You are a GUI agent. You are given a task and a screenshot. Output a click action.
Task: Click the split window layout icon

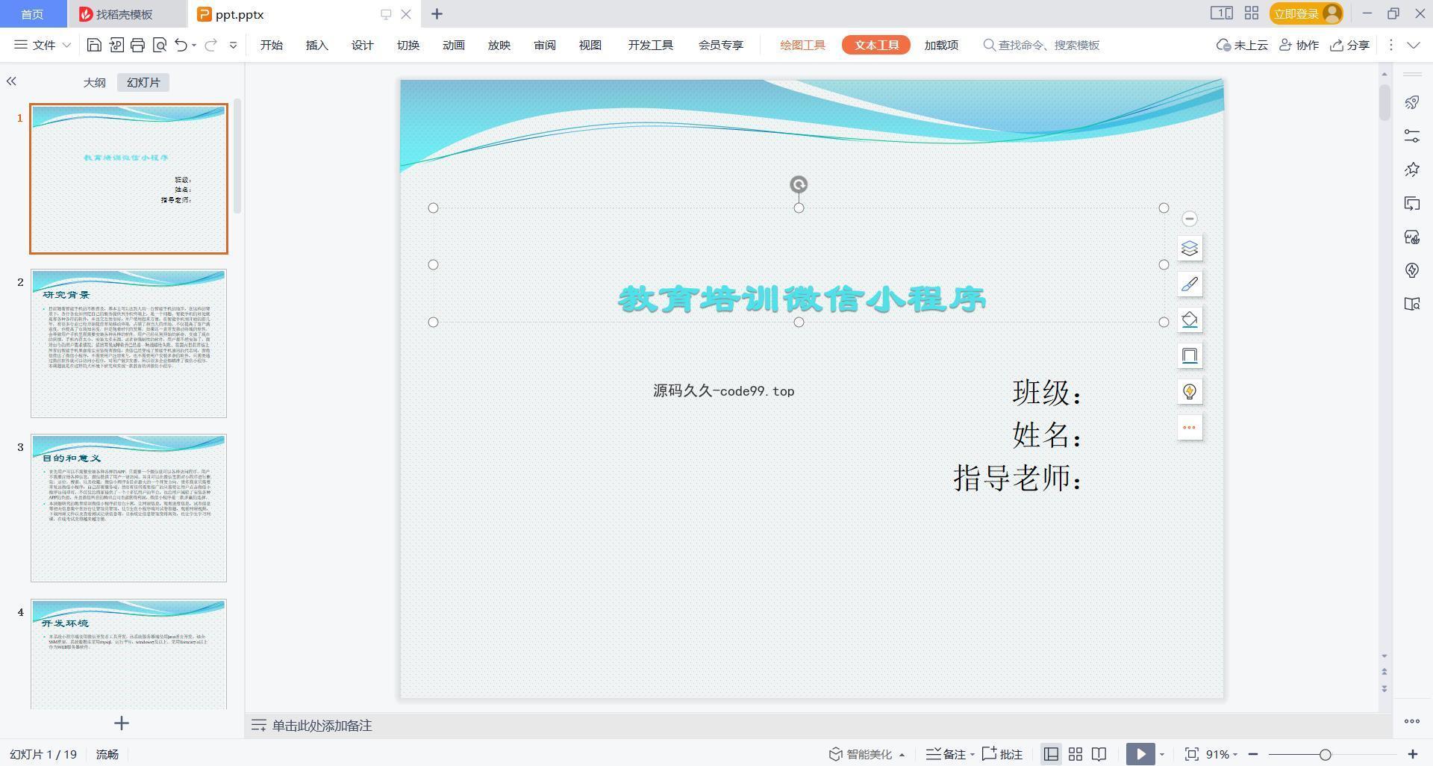[x=1221, y=13]
